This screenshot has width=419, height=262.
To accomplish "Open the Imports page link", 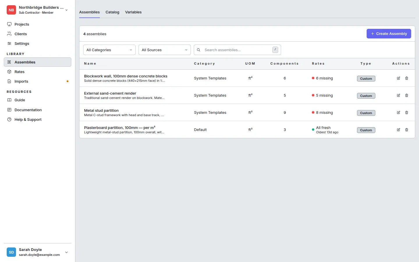I will point(38,81).
